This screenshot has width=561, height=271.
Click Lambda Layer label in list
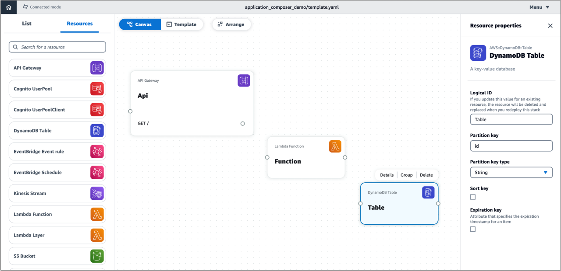pos(29,235)
